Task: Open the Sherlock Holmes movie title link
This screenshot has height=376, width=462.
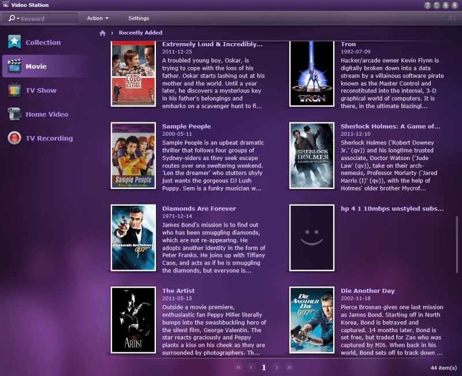Action: point(390,126)
